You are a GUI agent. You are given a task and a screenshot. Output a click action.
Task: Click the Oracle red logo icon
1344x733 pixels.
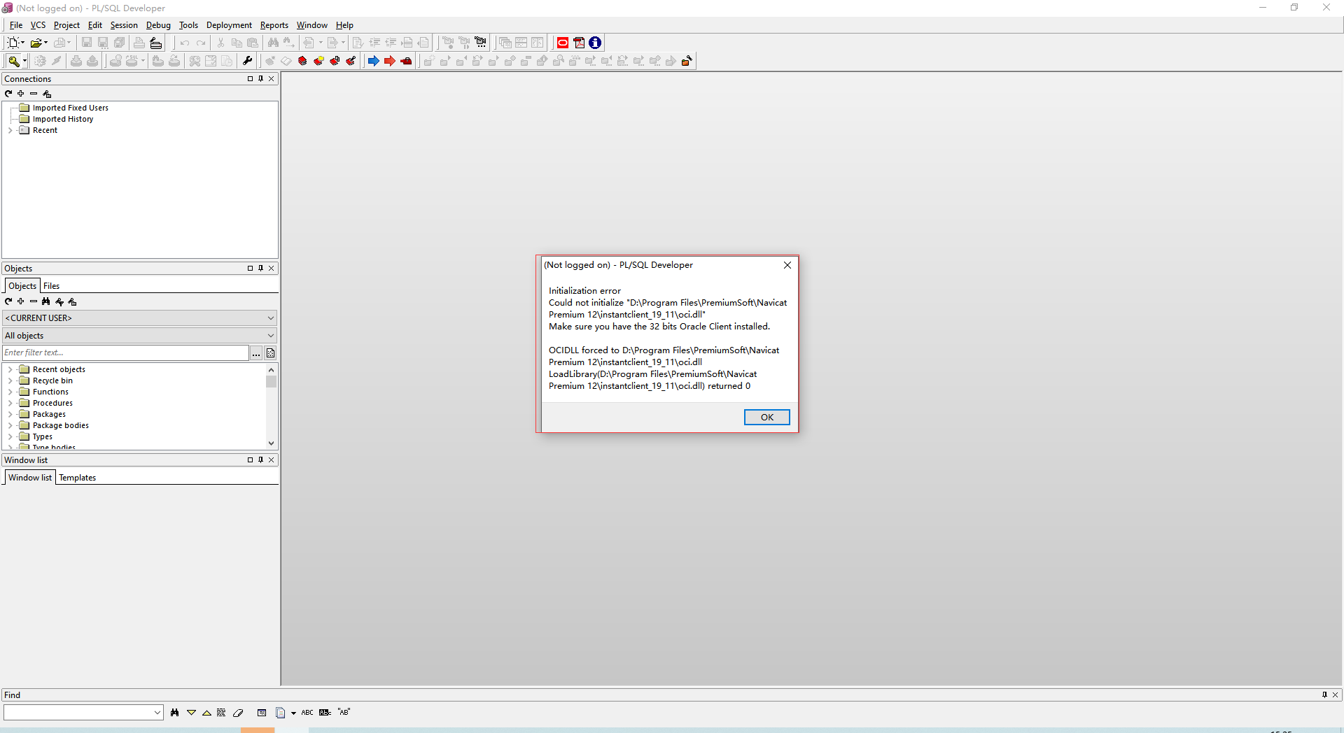point(563,43)
